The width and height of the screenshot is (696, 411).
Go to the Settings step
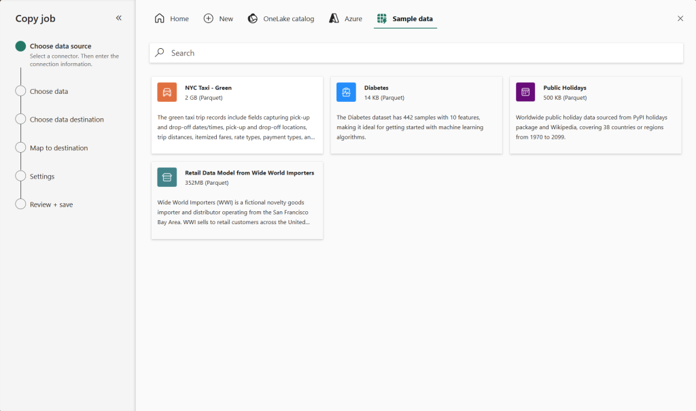(42, 177)
